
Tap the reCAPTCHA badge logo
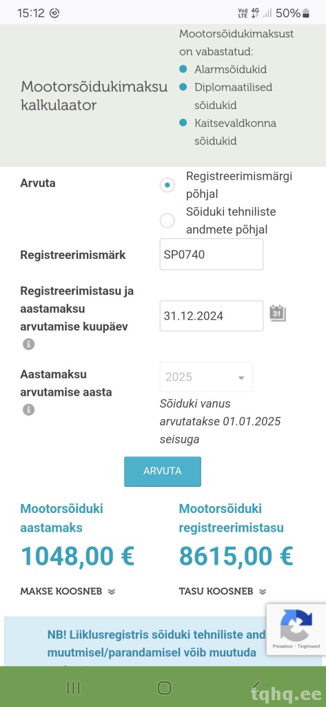[x=296, y=625]
